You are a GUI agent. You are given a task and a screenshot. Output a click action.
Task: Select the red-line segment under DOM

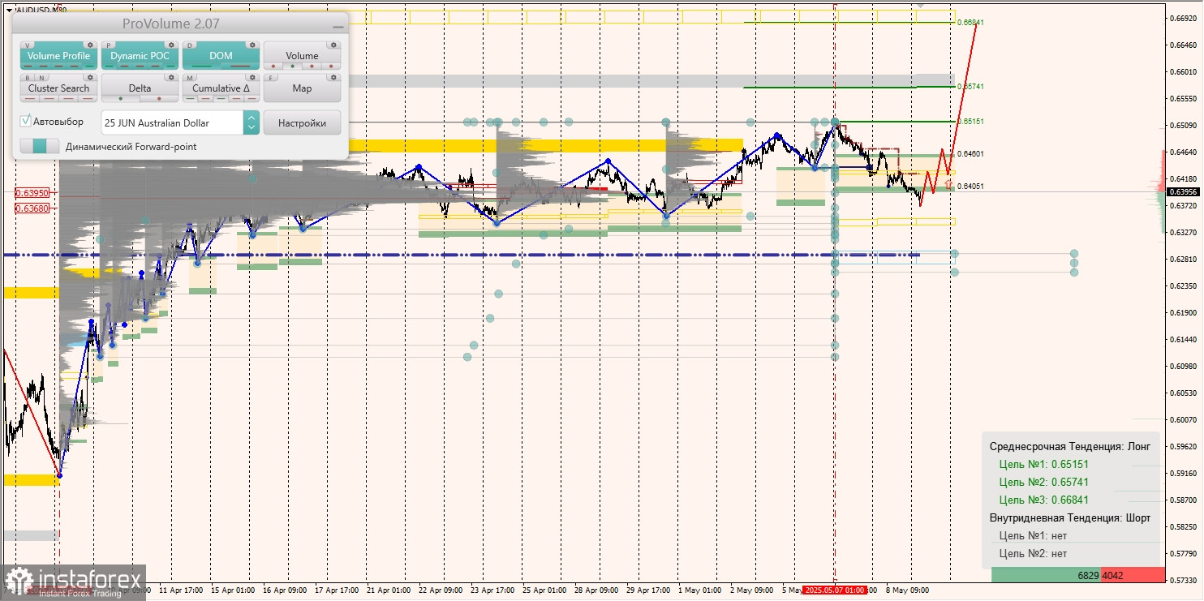(240, 66)
